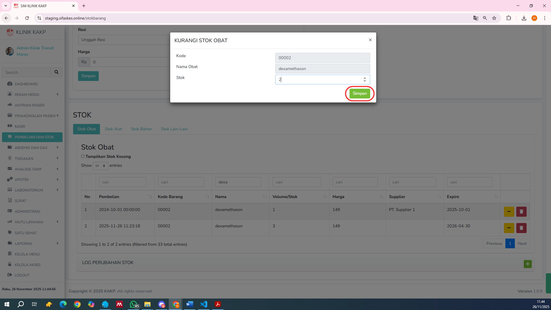Click red trash icon for row 2
This screenshot has height=310, width=551.
coord(521,228)
